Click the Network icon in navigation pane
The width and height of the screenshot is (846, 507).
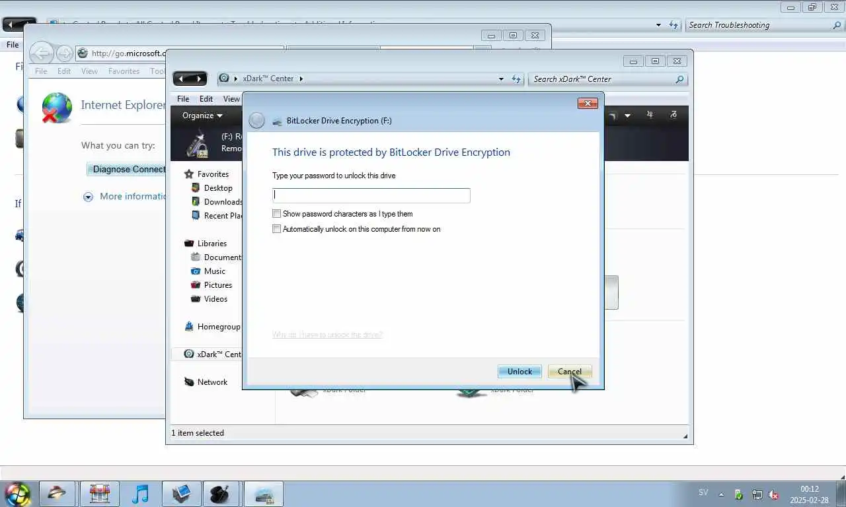189,382
